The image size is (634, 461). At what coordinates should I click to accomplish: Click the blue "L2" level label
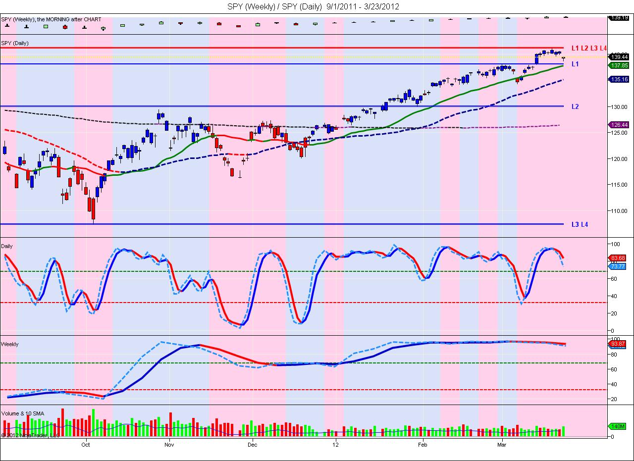575,106
